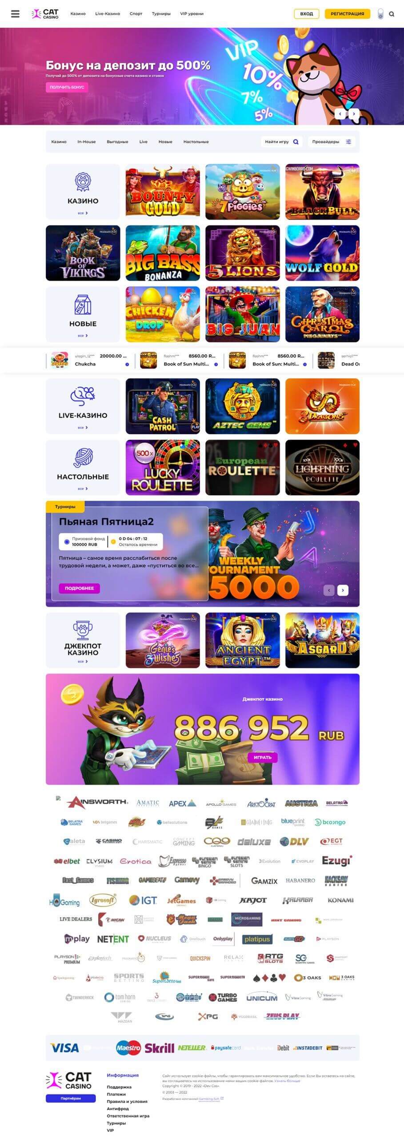Click the search magnifier in header

coord(392,14)
